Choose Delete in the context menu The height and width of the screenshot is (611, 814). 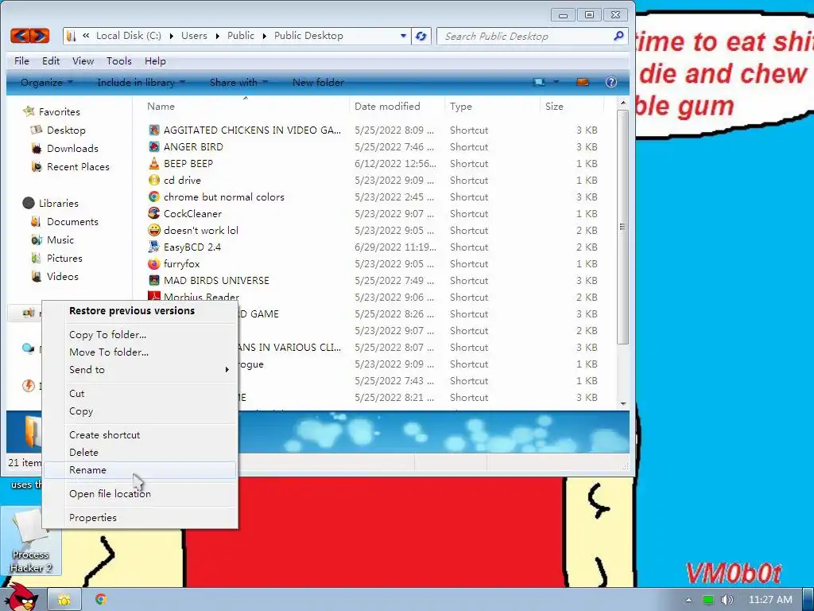[140, 453]
